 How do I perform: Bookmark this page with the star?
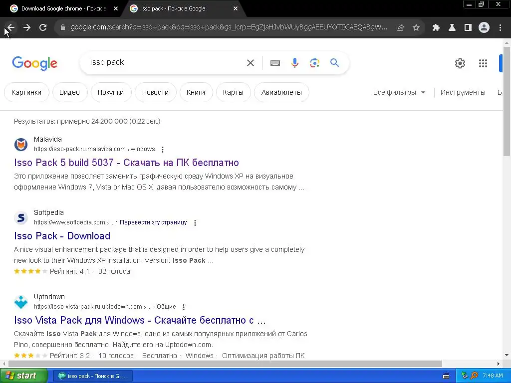(416, 28)
